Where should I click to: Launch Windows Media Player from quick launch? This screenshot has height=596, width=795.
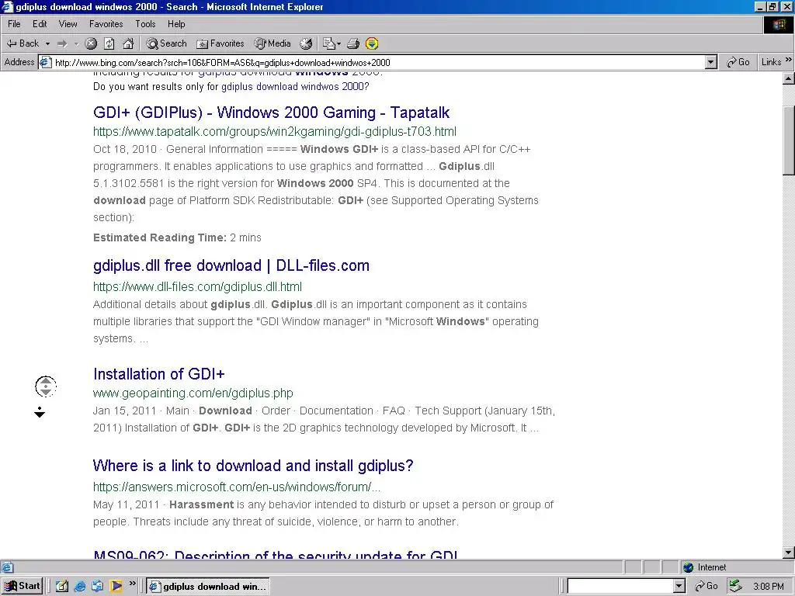[116, 587]
